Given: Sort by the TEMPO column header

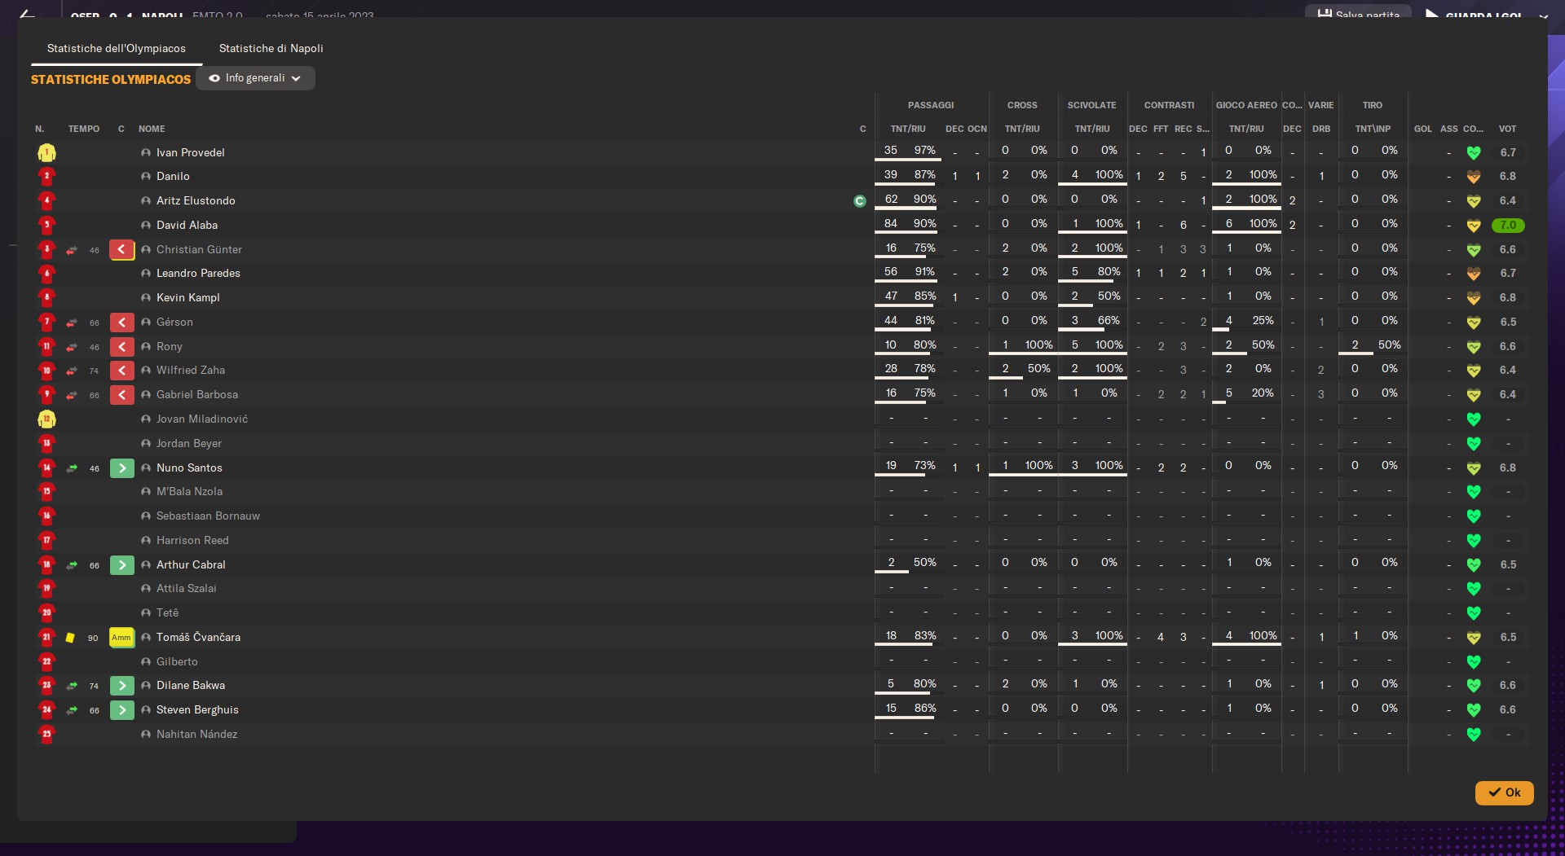Looking at the screenshot, I should 84,129.
